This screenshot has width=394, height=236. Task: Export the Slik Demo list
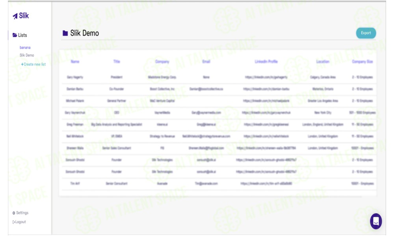pos(366,33)
